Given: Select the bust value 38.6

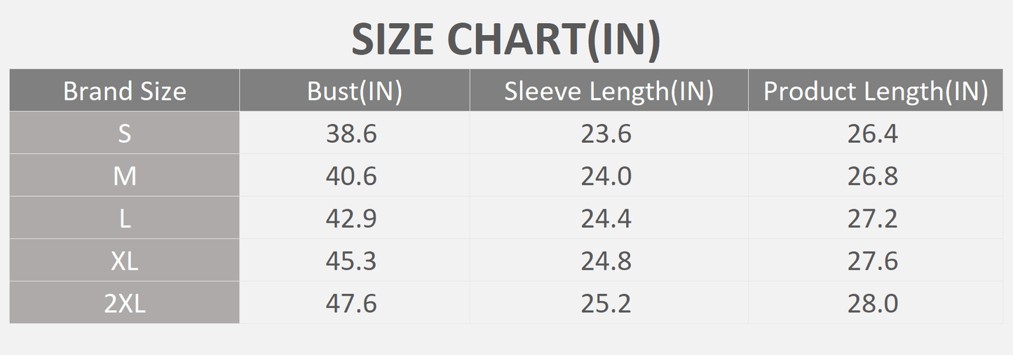Looking at the screenshot, I should click(351, 133).
